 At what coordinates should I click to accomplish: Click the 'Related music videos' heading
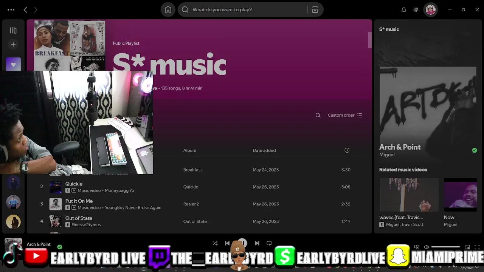pyautogui.click(x=403, y=170)
